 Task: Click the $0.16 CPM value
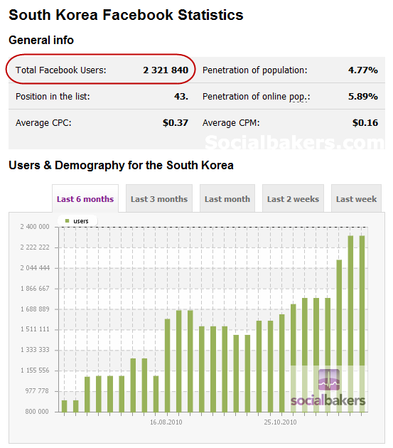coord(365,122)
